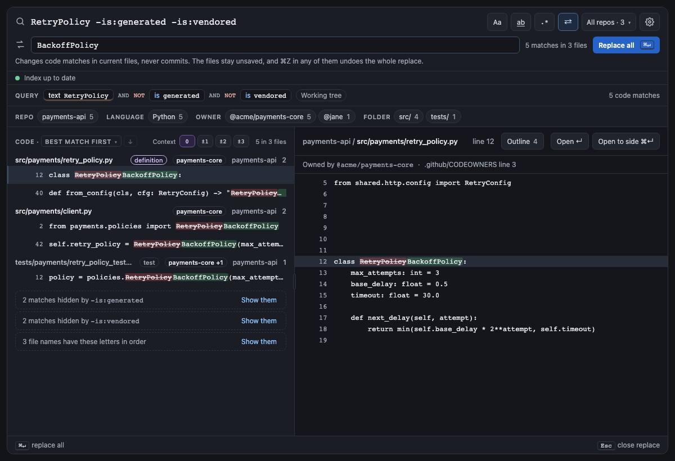675x461 pixels.
Task: Filter by tests/ folder chip
Action: (x=443, y=117)
